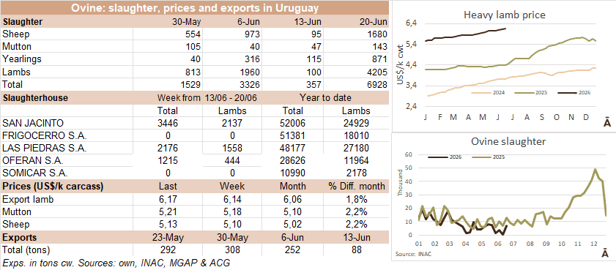The image size is (616, 270).
Task: Select the 'Slaughterhouse' section header
Action: (x=35, y=98)
